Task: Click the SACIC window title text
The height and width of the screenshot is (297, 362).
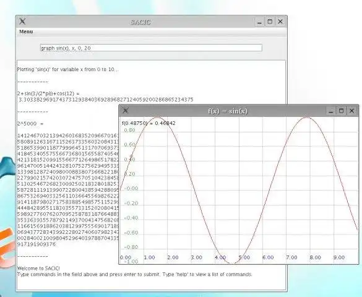Action: (x=140, y=22)
